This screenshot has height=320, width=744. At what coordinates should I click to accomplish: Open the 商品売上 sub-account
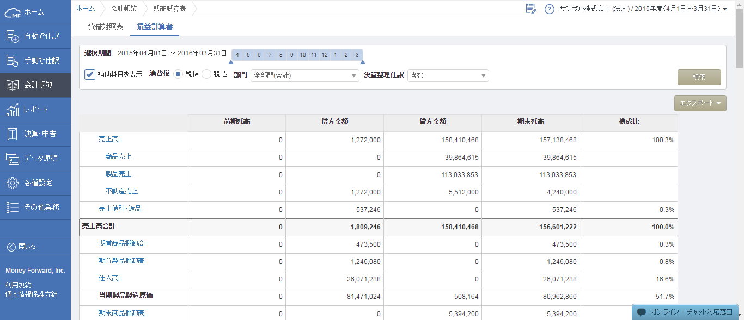[x=118, y=157]
